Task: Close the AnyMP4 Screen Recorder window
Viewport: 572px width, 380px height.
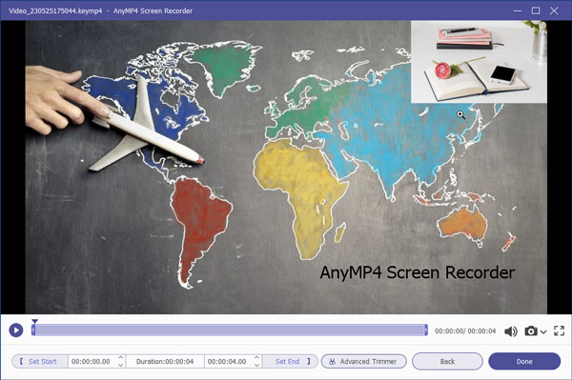Action: click(x=554, y=10)
